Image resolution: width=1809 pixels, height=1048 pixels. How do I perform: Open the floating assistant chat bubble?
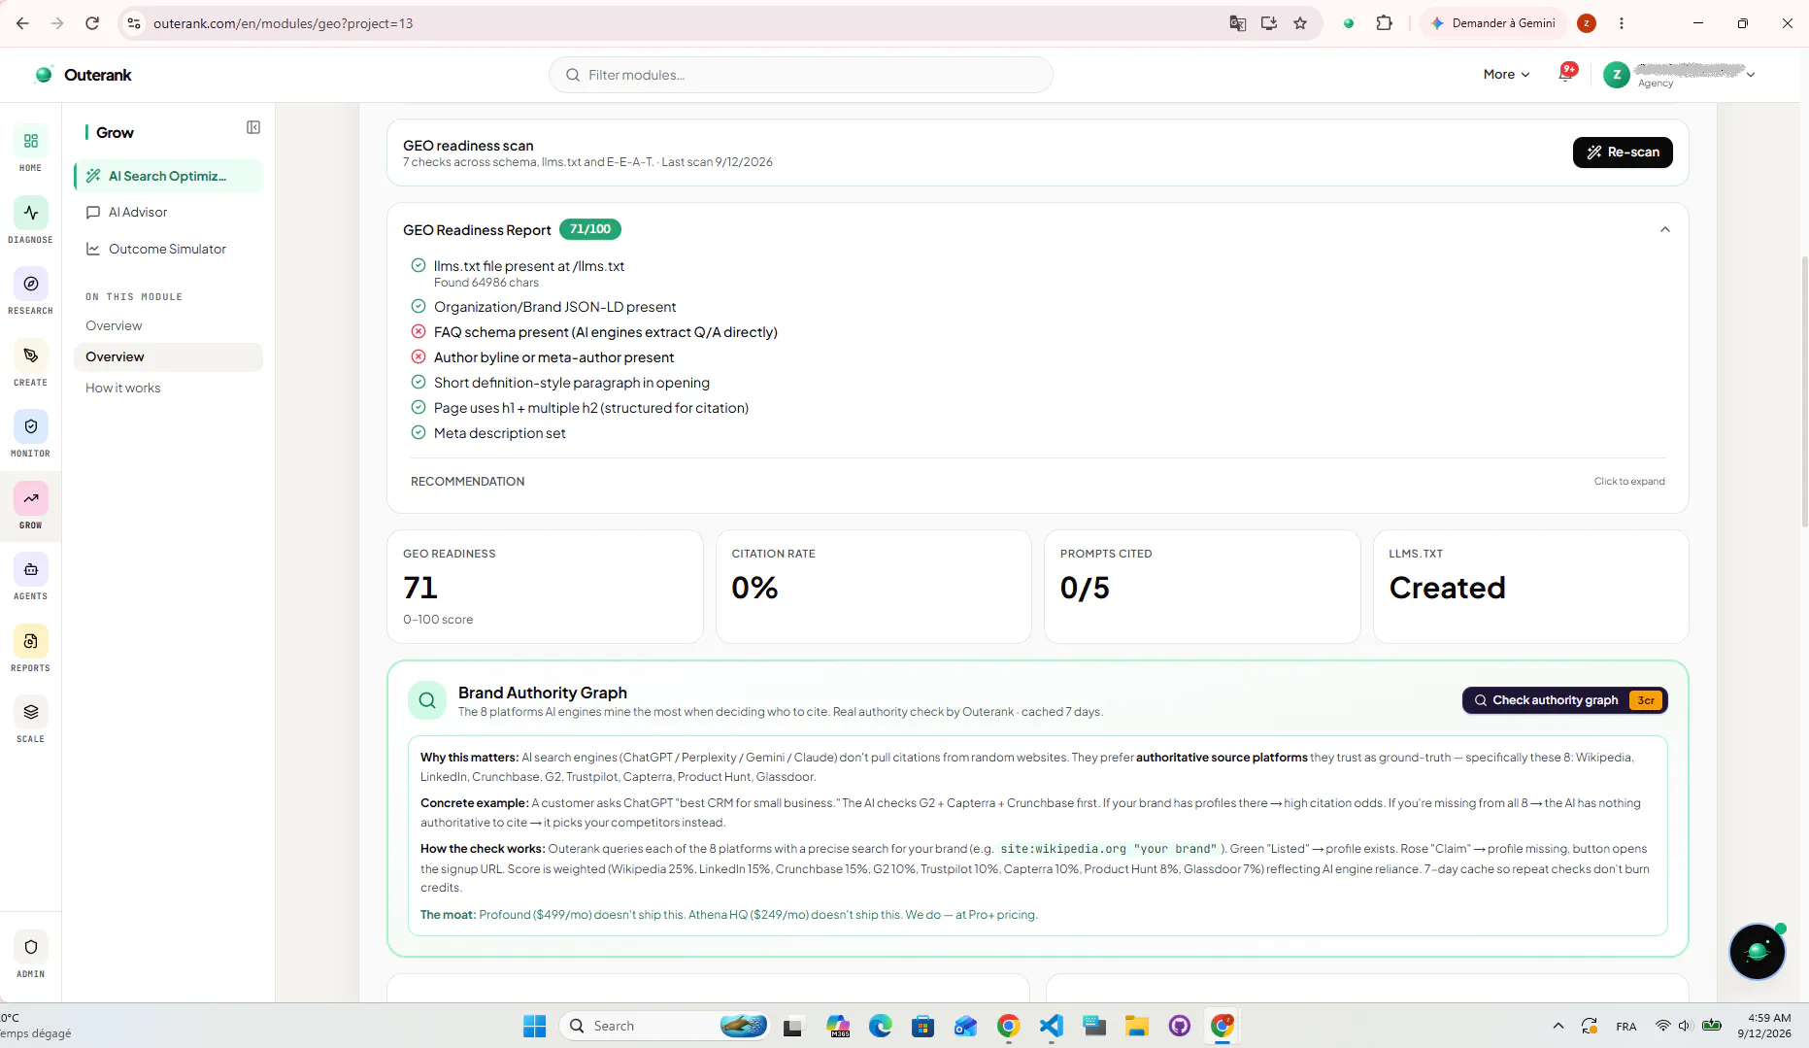pyautogui.click(x=1758, y=952)
